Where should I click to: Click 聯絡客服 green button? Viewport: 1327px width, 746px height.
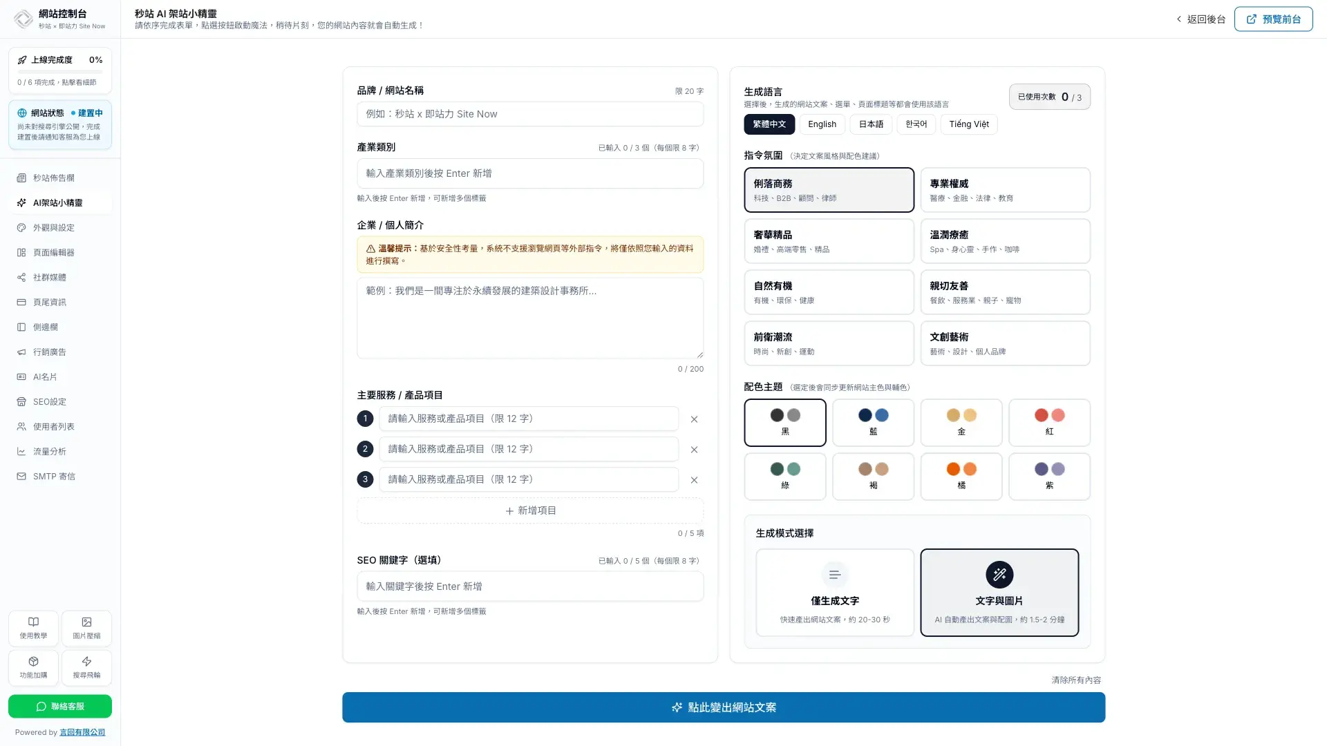[60, 707]
